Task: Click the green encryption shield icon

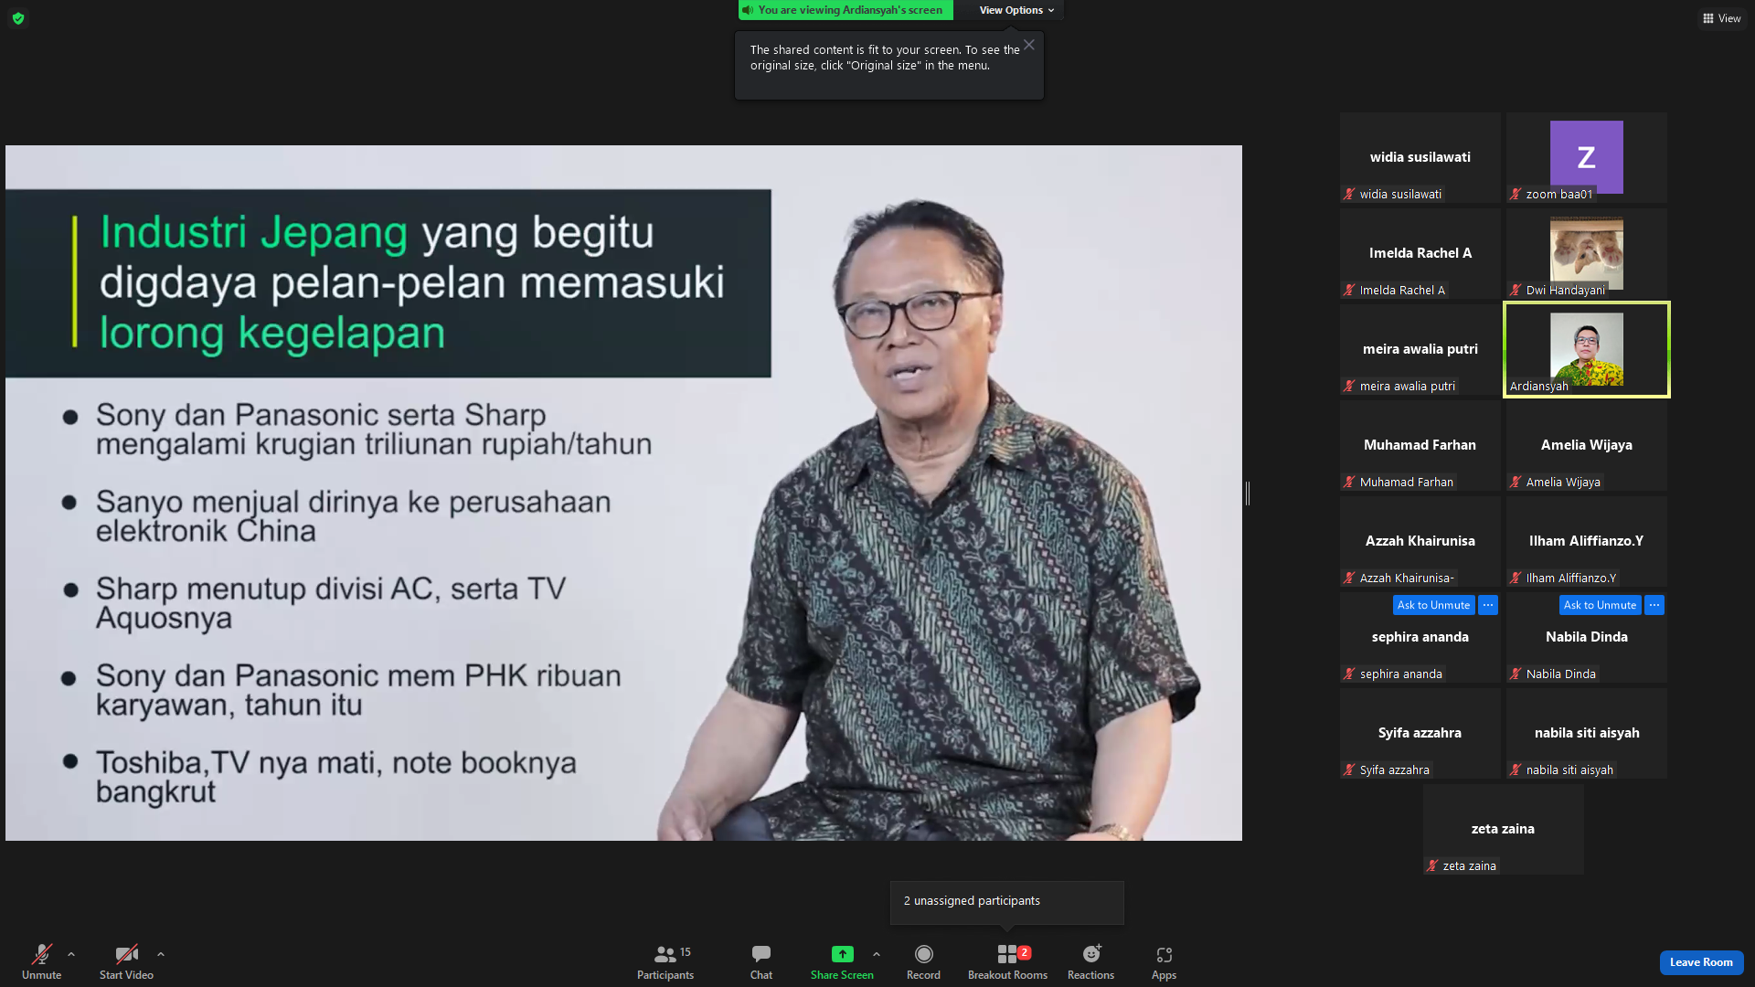Action: tap(18, 18)
